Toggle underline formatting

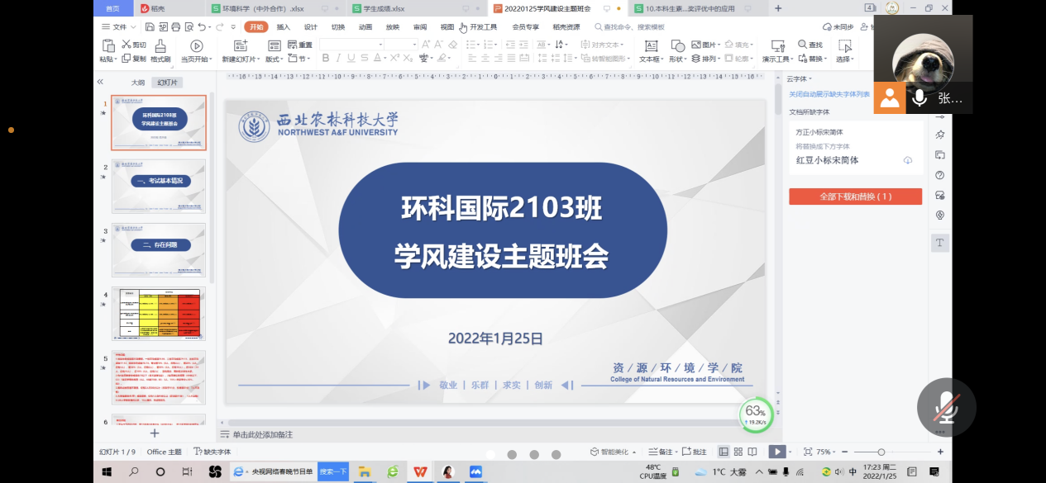(350, 57)
